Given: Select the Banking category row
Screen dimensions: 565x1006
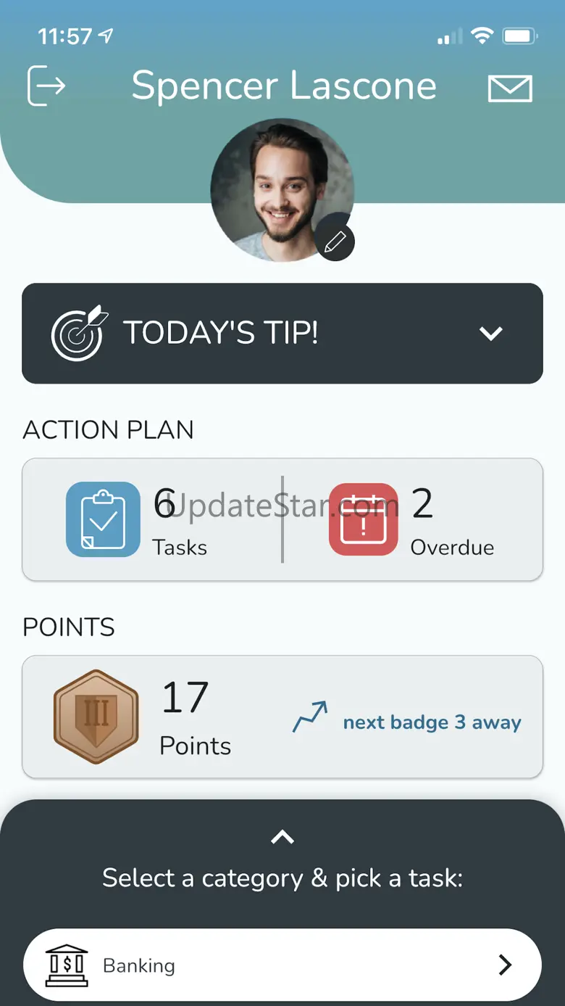Looking at the screenshot, I should pos(282,965).
